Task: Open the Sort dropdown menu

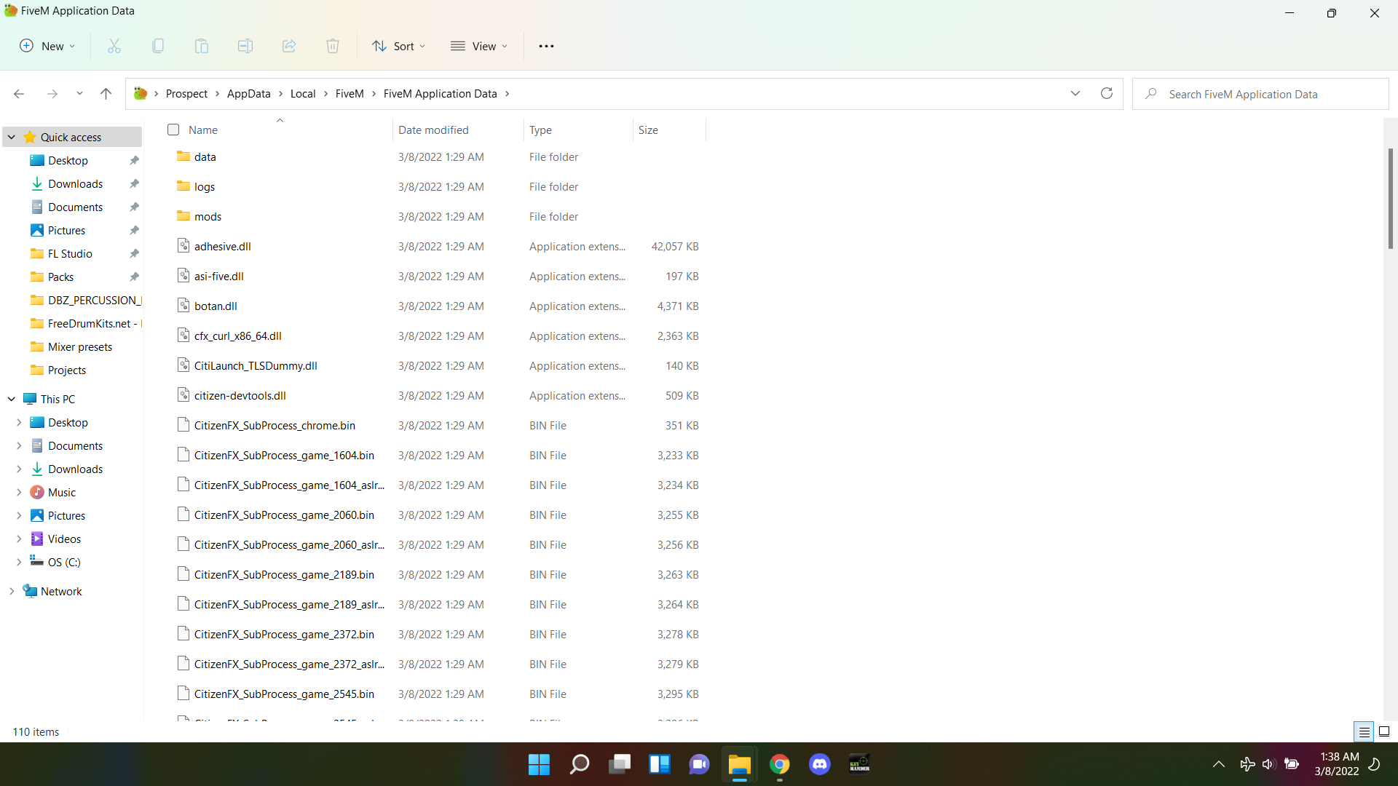Action: 399,46
